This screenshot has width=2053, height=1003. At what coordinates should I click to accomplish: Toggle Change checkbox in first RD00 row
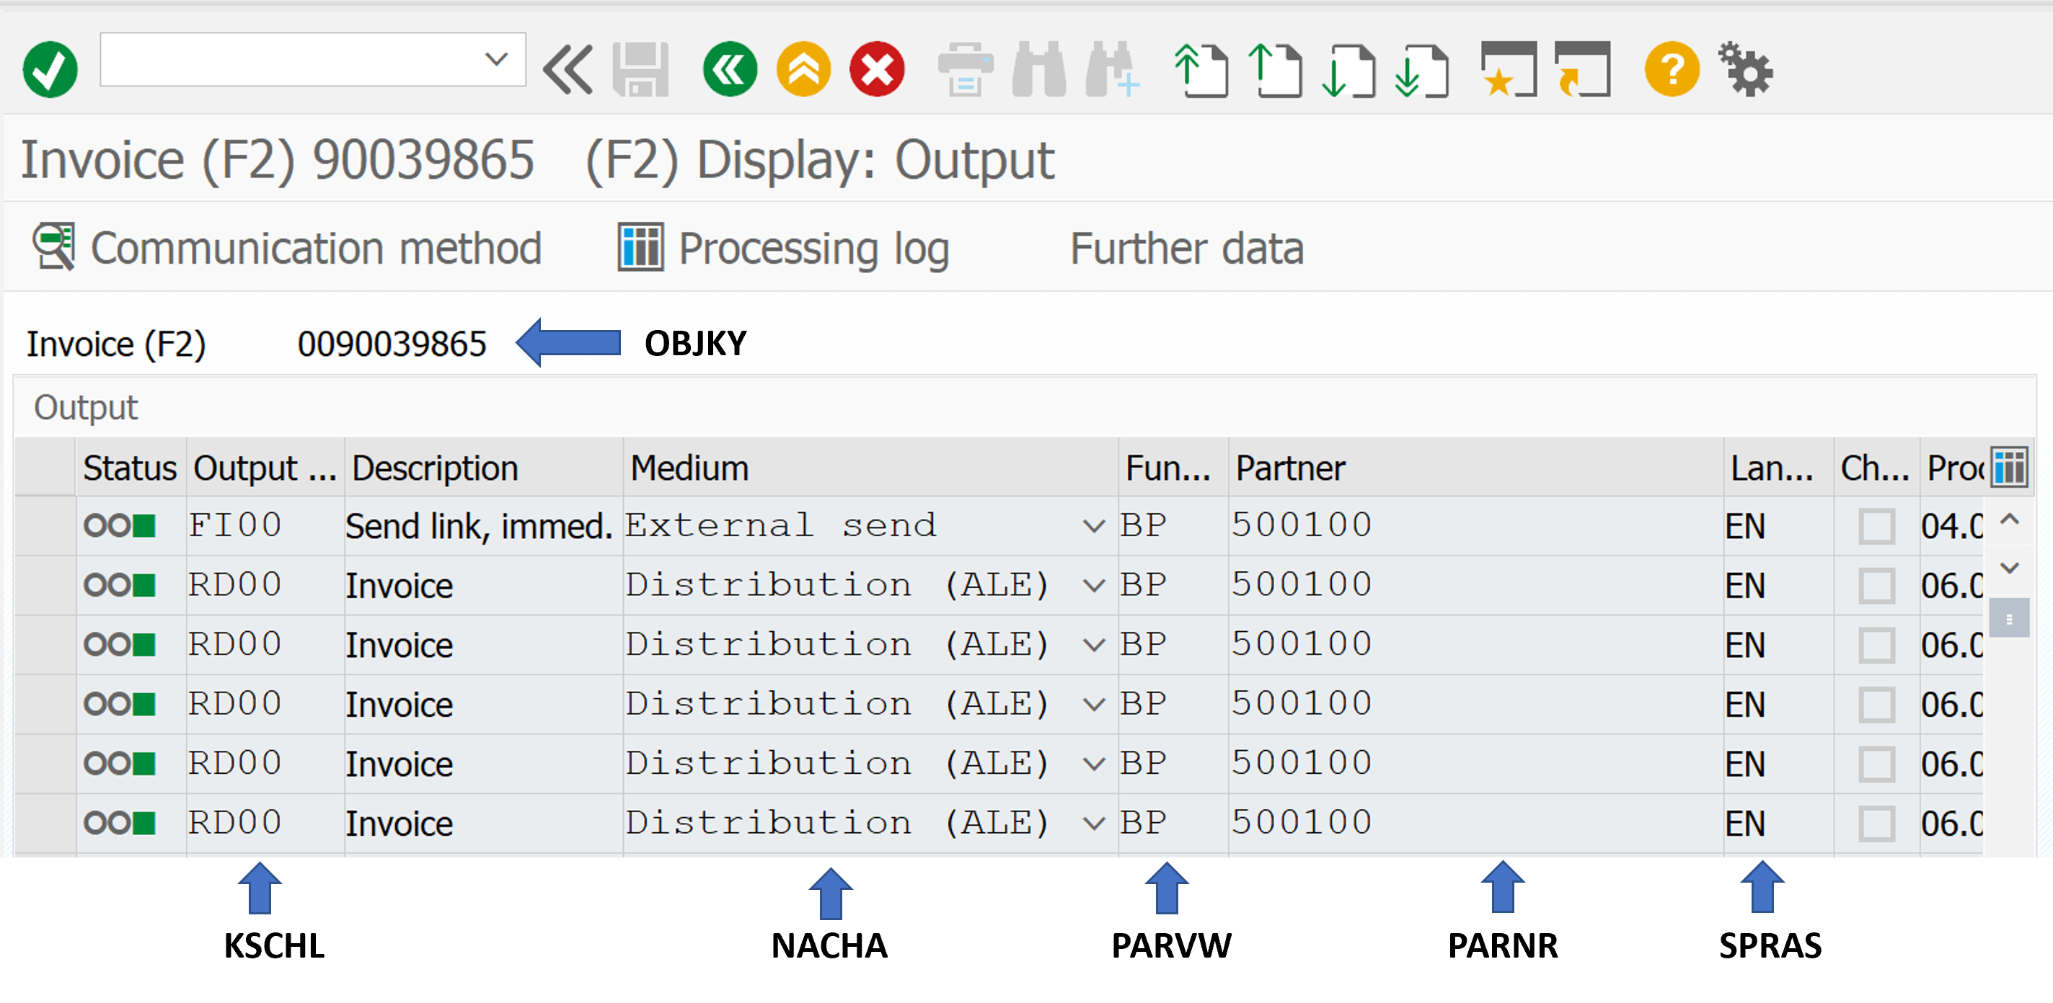click(x=1876, y=586)
